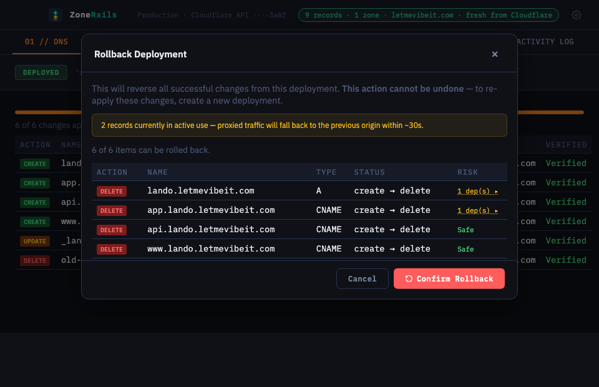Click the ACTION column header in dialog

click(112, 172)
